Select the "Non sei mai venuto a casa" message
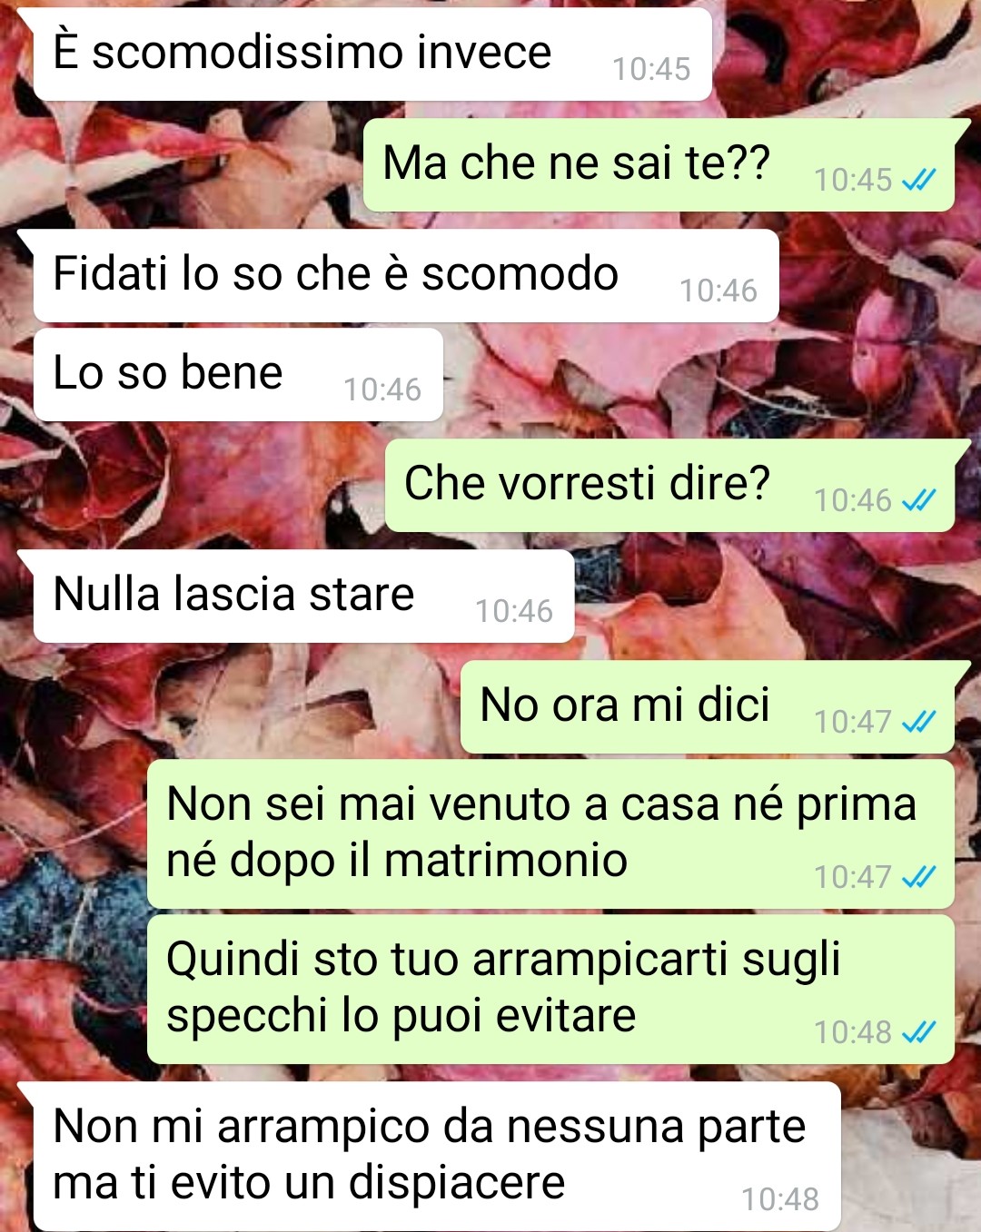The width and height of the screenshot is (981, 1232). (x=550, y=833)
